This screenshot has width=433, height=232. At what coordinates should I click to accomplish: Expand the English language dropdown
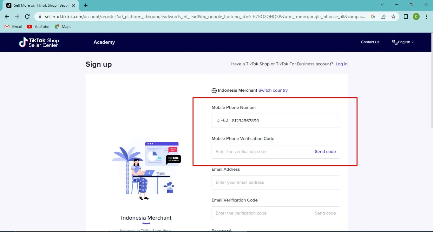[x=403, y=42]
